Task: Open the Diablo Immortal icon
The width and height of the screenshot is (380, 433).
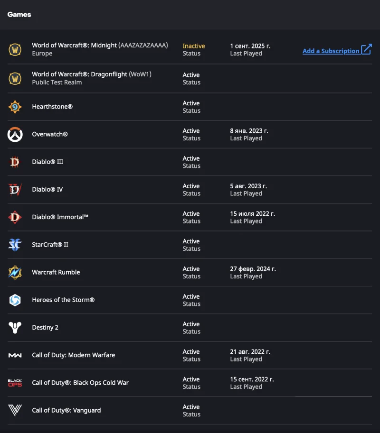Action: (x=15, y=217)
